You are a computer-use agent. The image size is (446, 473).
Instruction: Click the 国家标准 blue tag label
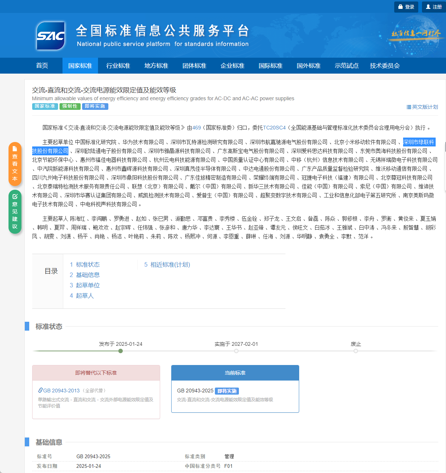pyautogui.click(x=45, y=107)
